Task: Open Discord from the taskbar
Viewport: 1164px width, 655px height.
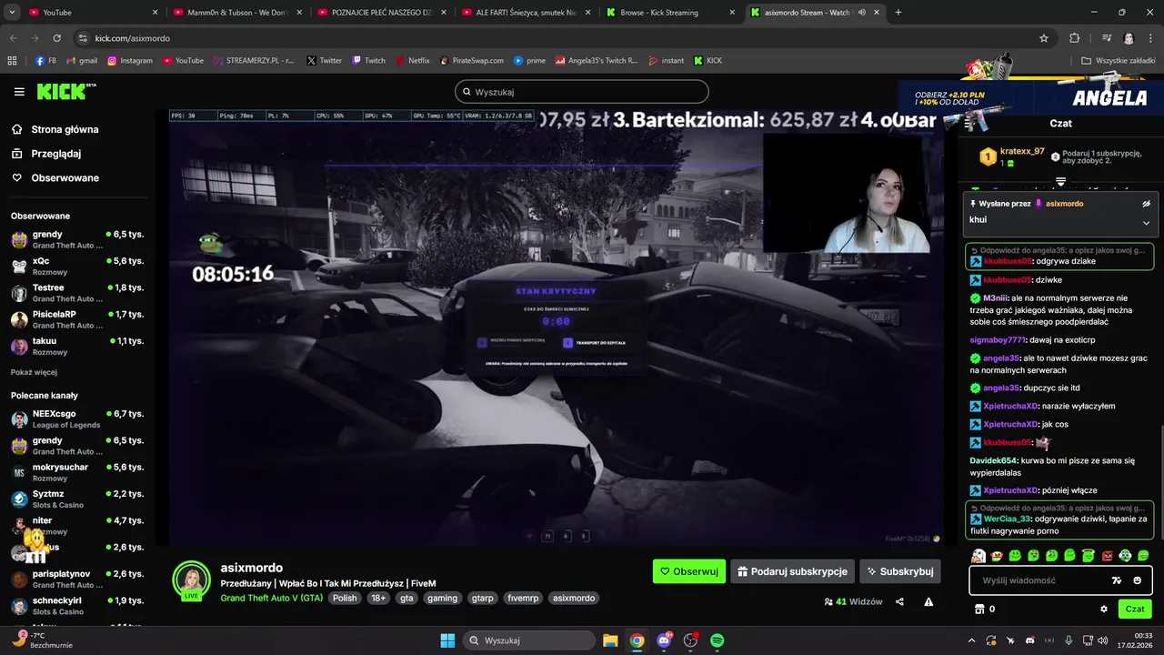Action: point(664,640)
